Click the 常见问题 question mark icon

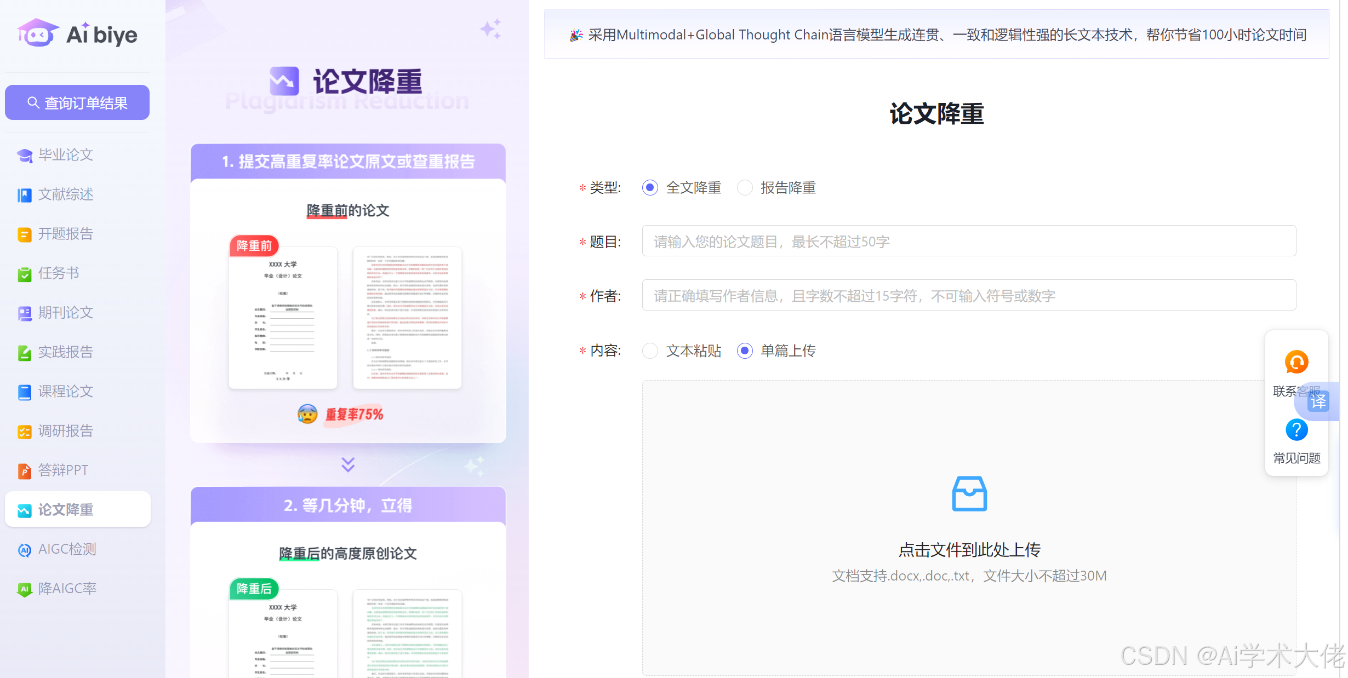click(1296, 430)
